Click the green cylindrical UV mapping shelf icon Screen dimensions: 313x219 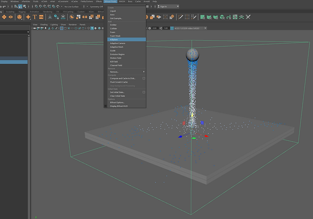pos(209,17)
